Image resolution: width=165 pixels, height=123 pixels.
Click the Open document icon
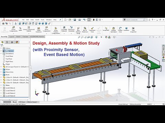(x=70, y=20)
